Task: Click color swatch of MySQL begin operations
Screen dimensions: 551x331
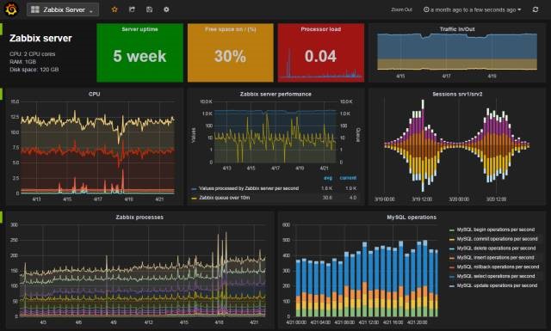Action: tap(452, 230)
